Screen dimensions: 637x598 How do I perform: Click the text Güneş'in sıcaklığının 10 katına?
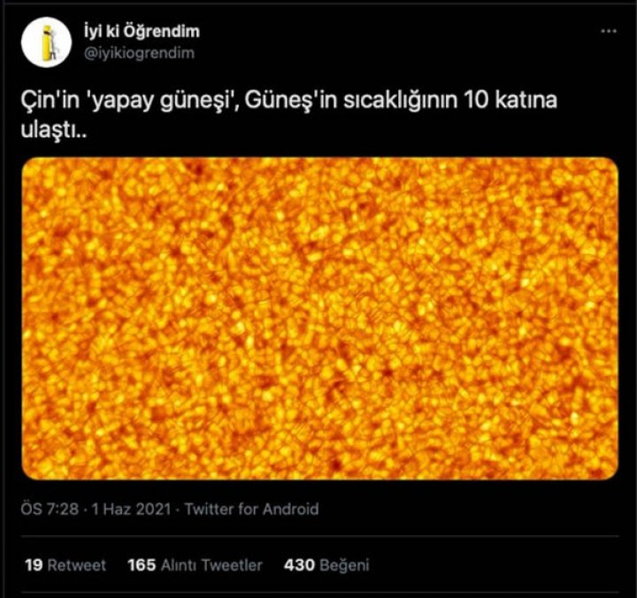[401, 101]
